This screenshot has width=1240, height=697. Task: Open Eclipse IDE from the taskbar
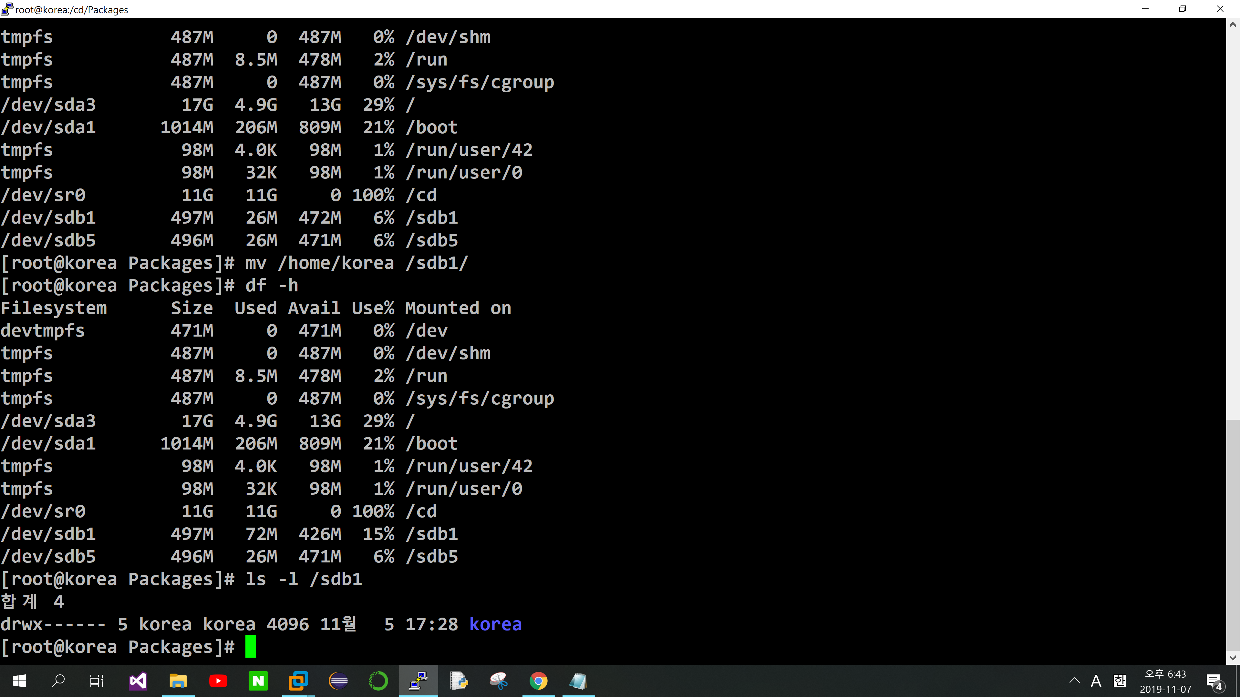[x=338, y=681]
